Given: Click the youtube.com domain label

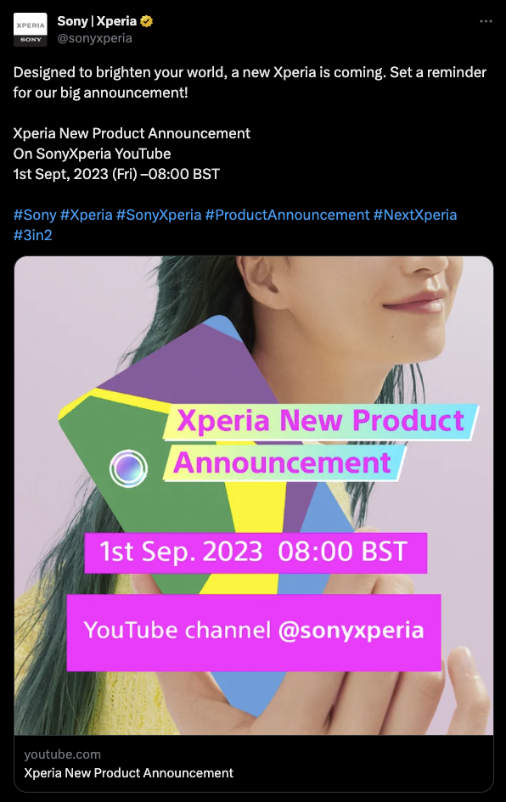Looking at the screenshot, I should tap(63, 754).
